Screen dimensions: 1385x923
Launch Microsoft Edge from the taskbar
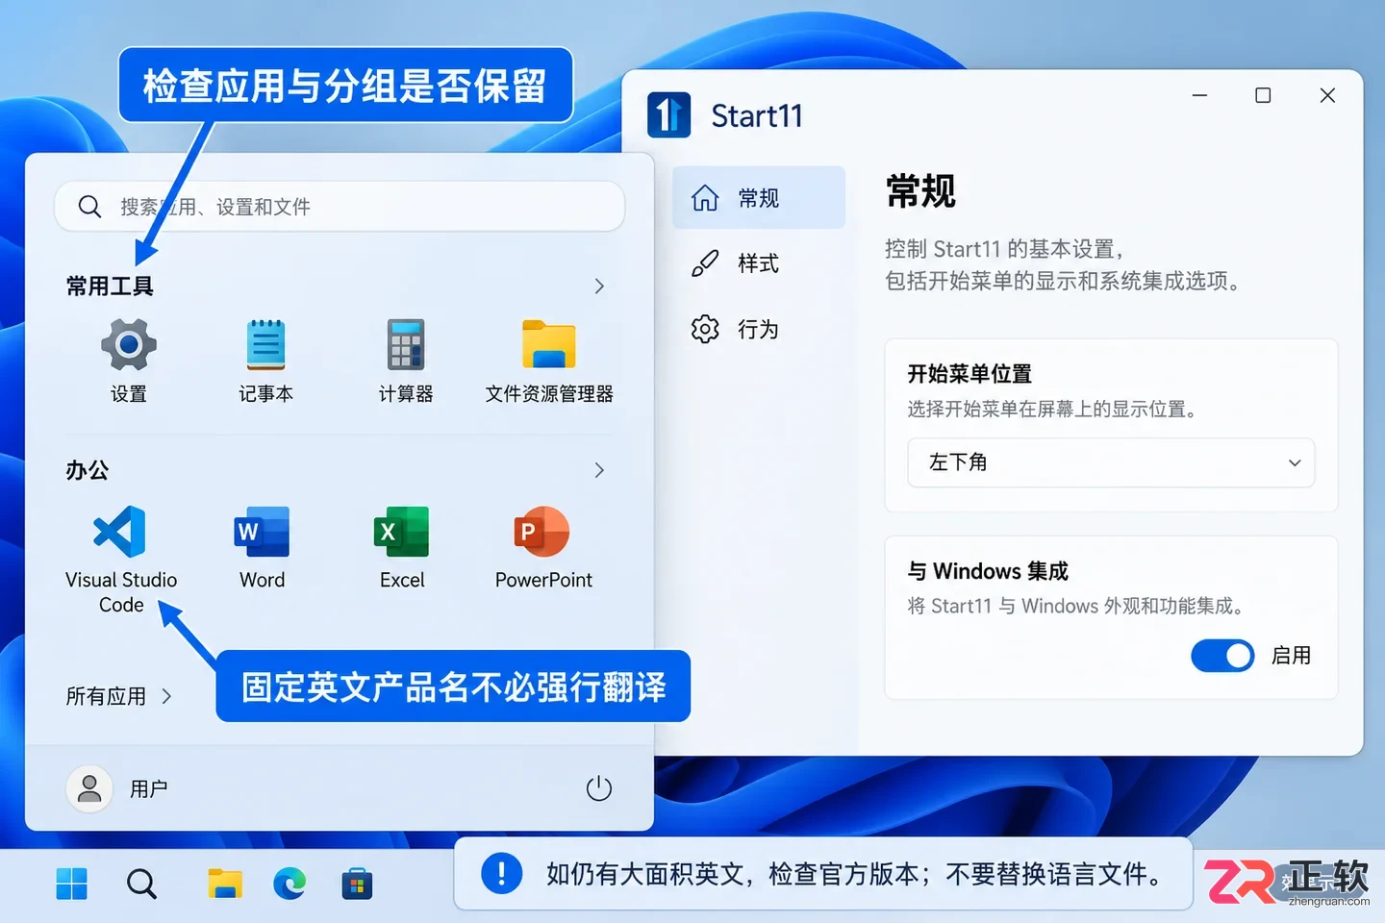coord(290,884)
